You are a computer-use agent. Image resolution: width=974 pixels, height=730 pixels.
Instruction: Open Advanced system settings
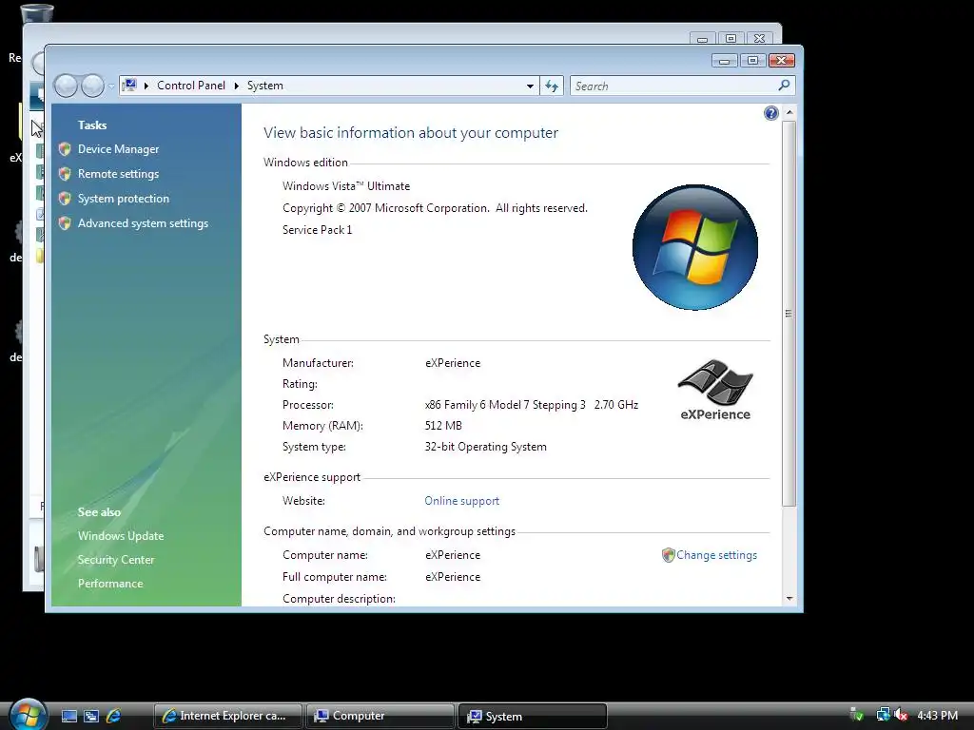tap(143, 223)
